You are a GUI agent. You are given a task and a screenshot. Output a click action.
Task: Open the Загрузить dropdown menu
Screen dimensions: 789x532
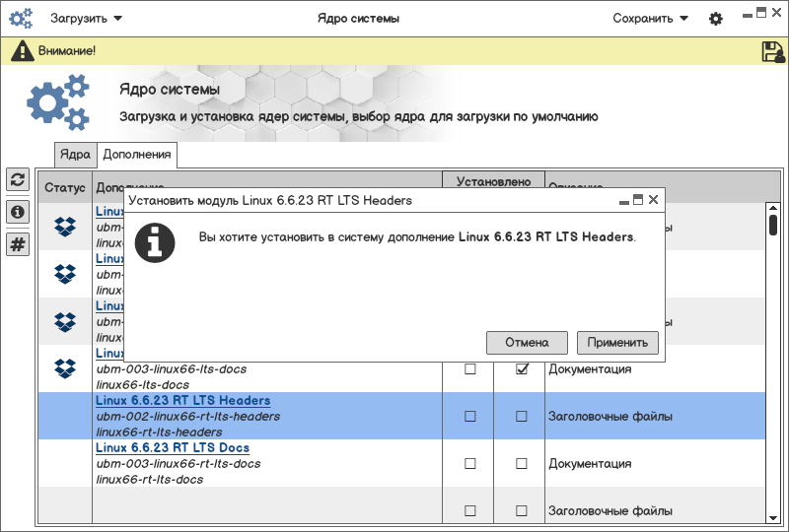click(86, 19)
